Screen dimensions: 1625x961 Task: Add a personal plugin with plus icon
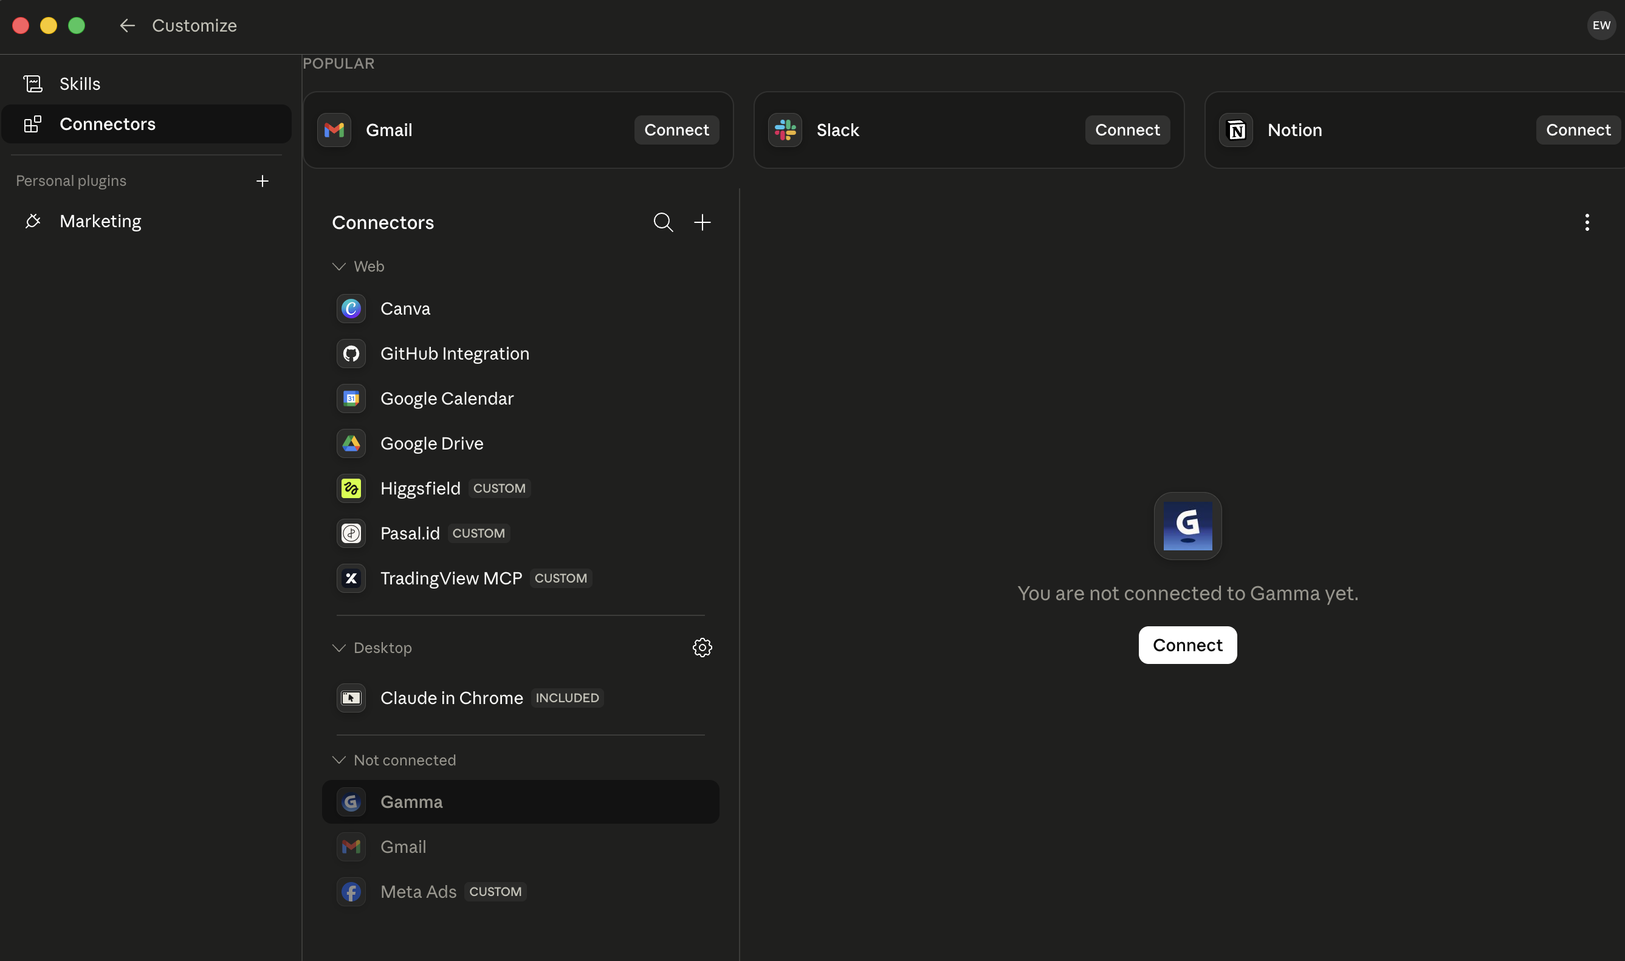(x=263, y=180)
